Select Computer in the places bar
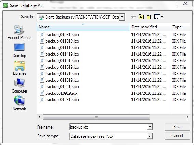The width and height of the screenshot is (194, 145). point(19,86)
